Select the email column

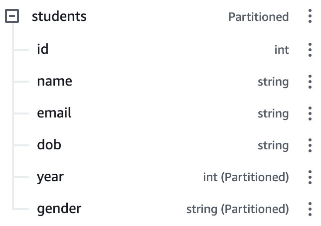point(54,113)
